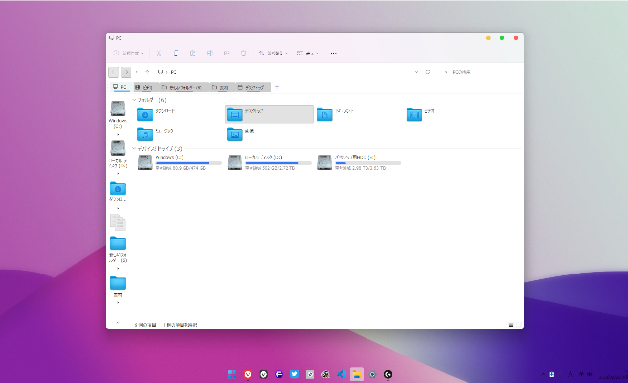Expand the sidebar with the double chevron
628x383 pixels.
pos(118,323)
